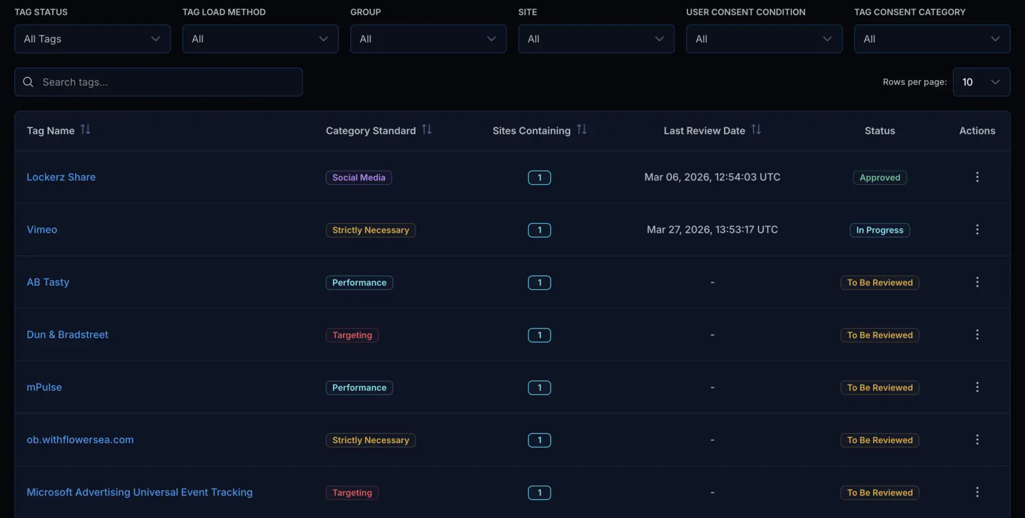Expand the Group filter dropdown
This screenshot has height=518, width=1025.
(428, 39)
